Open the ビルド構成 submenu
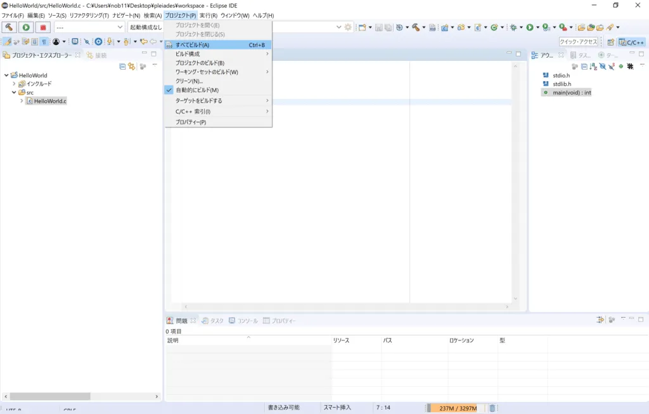The height and width of the screenshot is (414, 649). pos(218,54)
